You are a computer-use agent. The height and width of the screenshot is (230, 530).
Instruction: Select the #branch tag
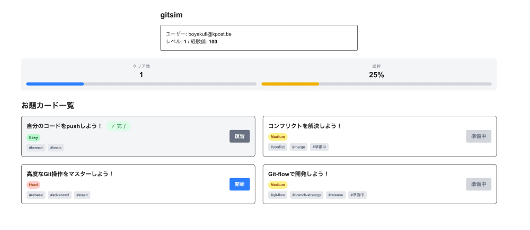[36, 148]
